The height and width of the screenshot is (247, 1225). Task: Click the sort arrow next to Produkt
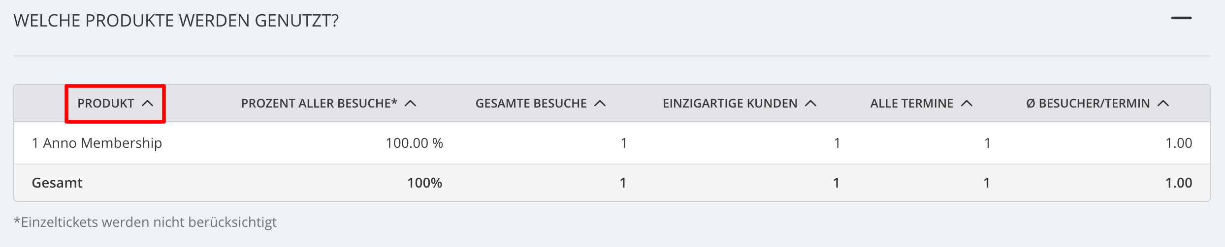click(148, 104)
